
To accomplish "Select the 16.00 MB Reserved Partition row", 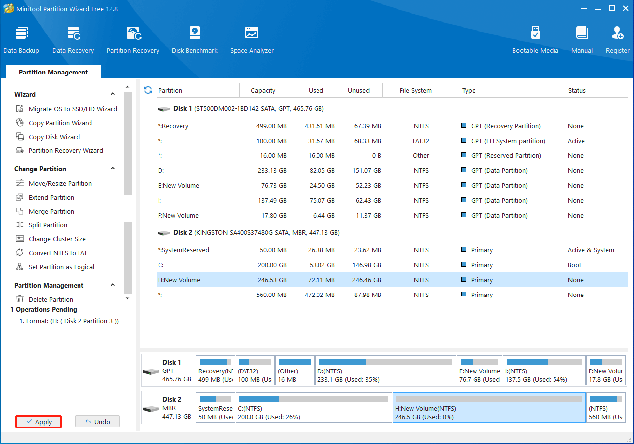I will click(x=392, y=155).
